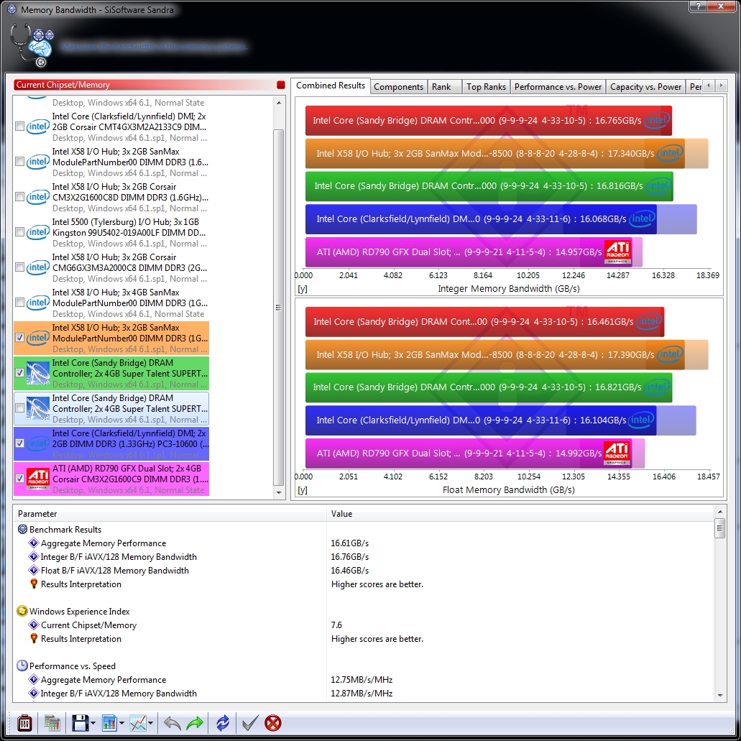Click the red stop square in Current Chipset/Memory header
Image resolution: width=741 pixels, height=741 pixels.
[x=281, y=85]
